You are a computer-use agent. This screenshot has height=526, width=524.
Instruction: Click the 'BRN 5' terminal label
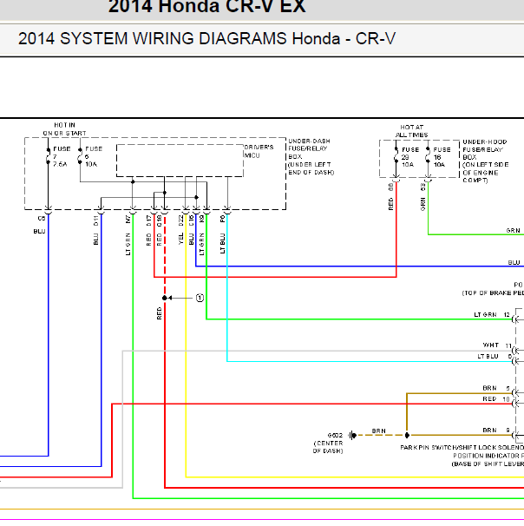point(496,388)
